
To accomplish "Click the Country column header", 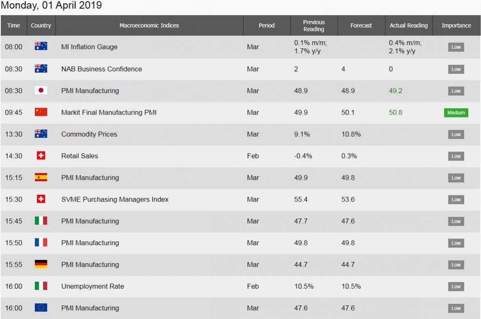I will point(41,25).
